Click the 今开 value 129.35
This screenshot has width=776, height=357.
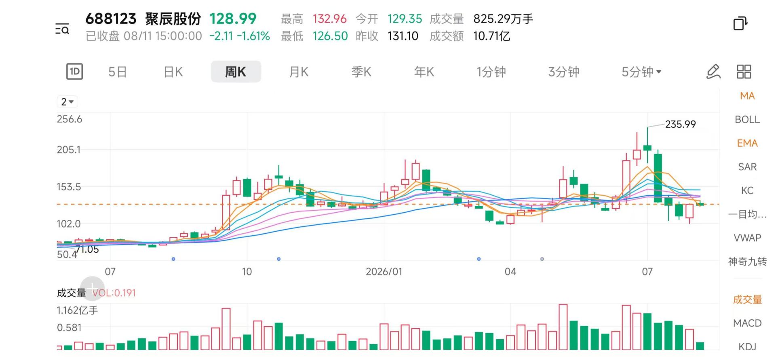[x=405, y=19]
